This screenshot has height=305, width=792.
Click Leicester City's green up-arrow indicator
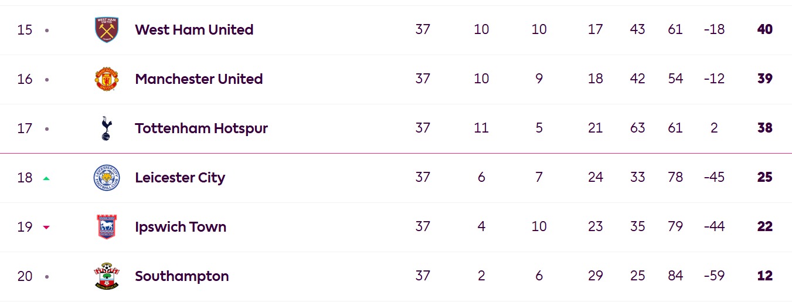(46, 178)
